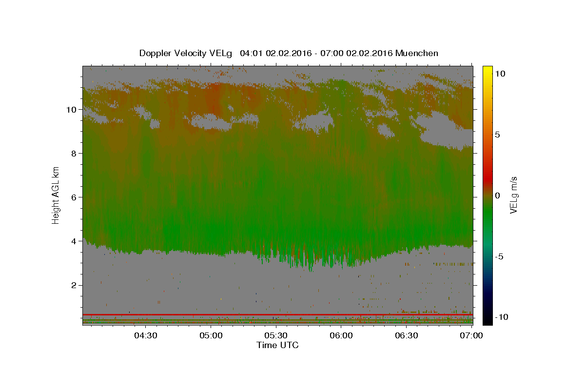
Task: Click the Time UTC axis title
Action: coord(277,345)
